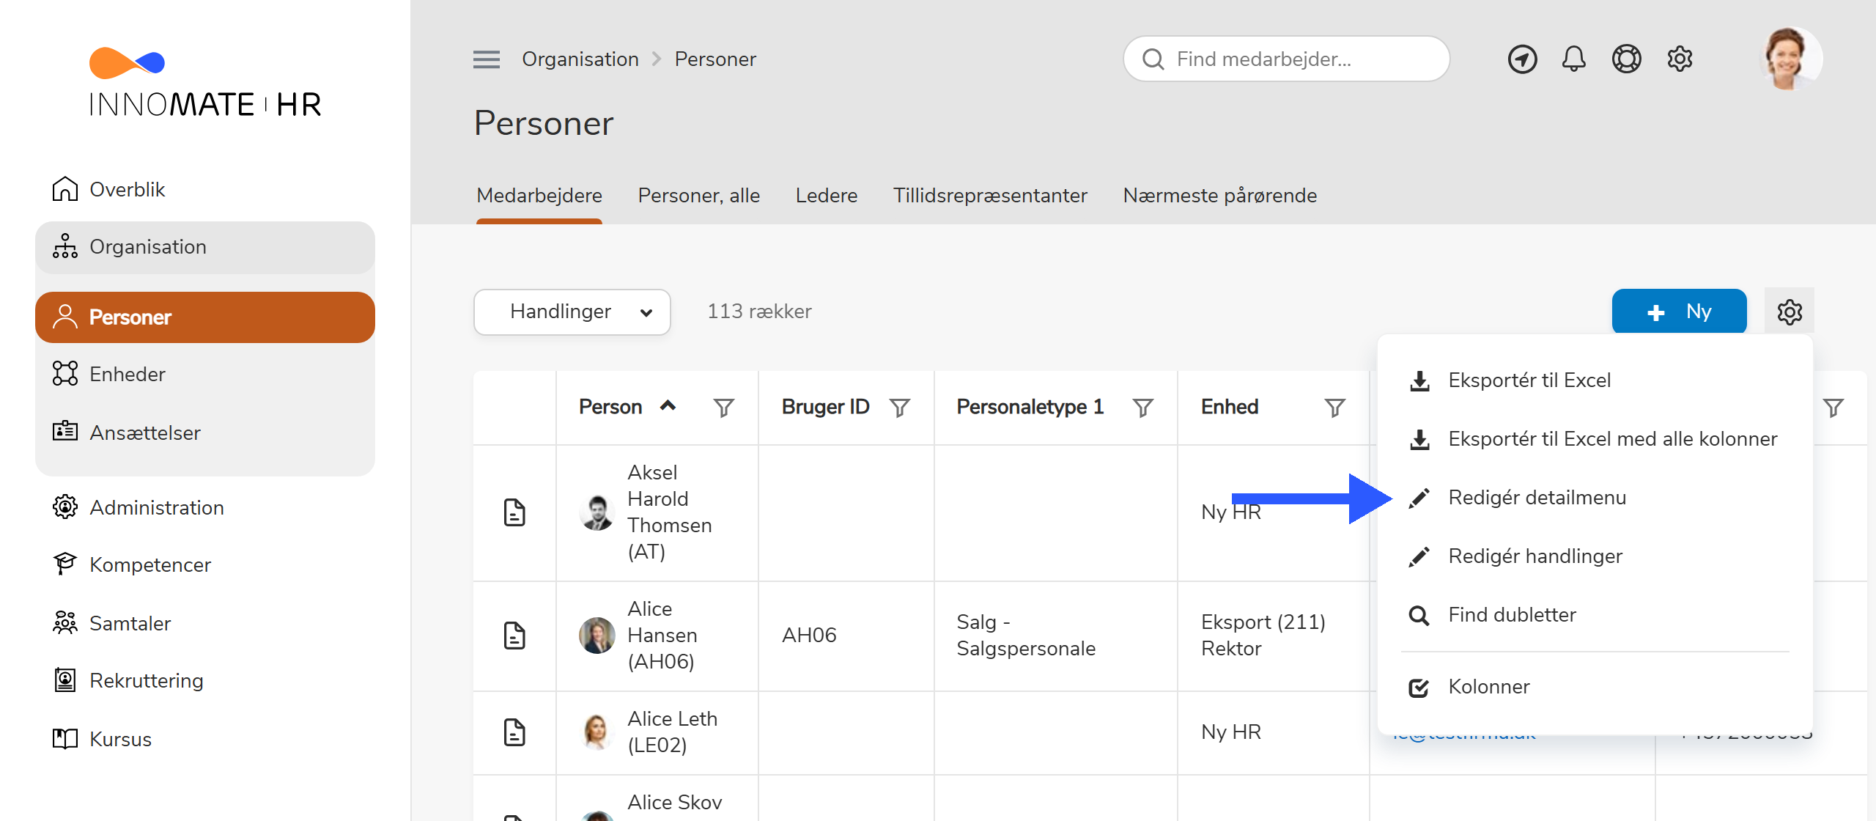Click the Organisation breadcrumb link
1876x821 pixels.
click(x=580, y=59)
